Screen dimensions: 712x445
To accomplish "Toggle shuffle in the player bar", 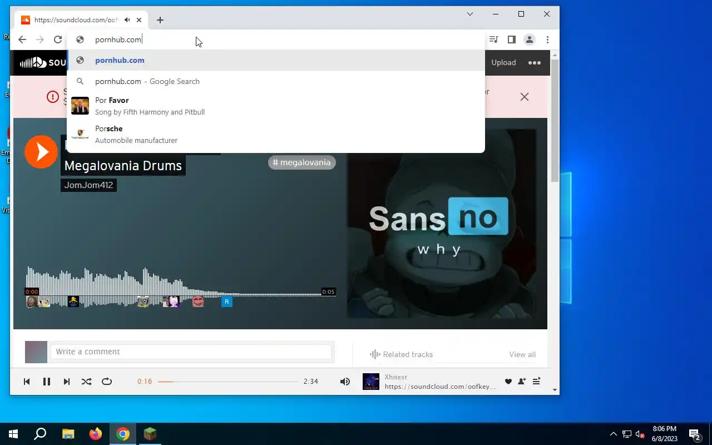I will (x=87, y=382).
